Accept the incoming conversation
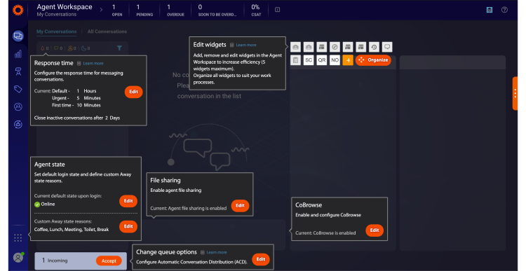This screenshot has height=271, width=526. [109, 261]
